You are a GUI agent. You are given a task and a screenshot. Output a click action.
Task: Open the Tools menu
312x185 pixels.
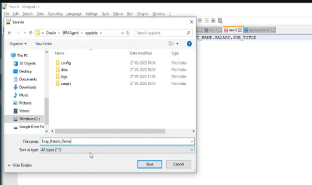click(106, 14)
